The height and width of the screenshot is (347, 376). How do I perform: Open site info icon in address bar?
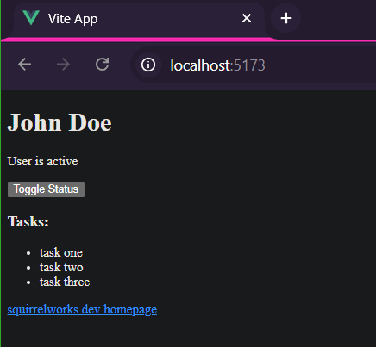[148, 65]
